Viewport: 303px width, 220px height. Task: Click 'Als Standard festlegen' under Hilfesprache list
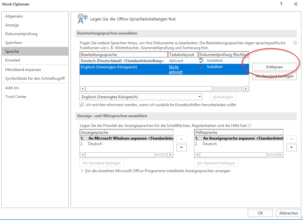(x=216, y=163)
